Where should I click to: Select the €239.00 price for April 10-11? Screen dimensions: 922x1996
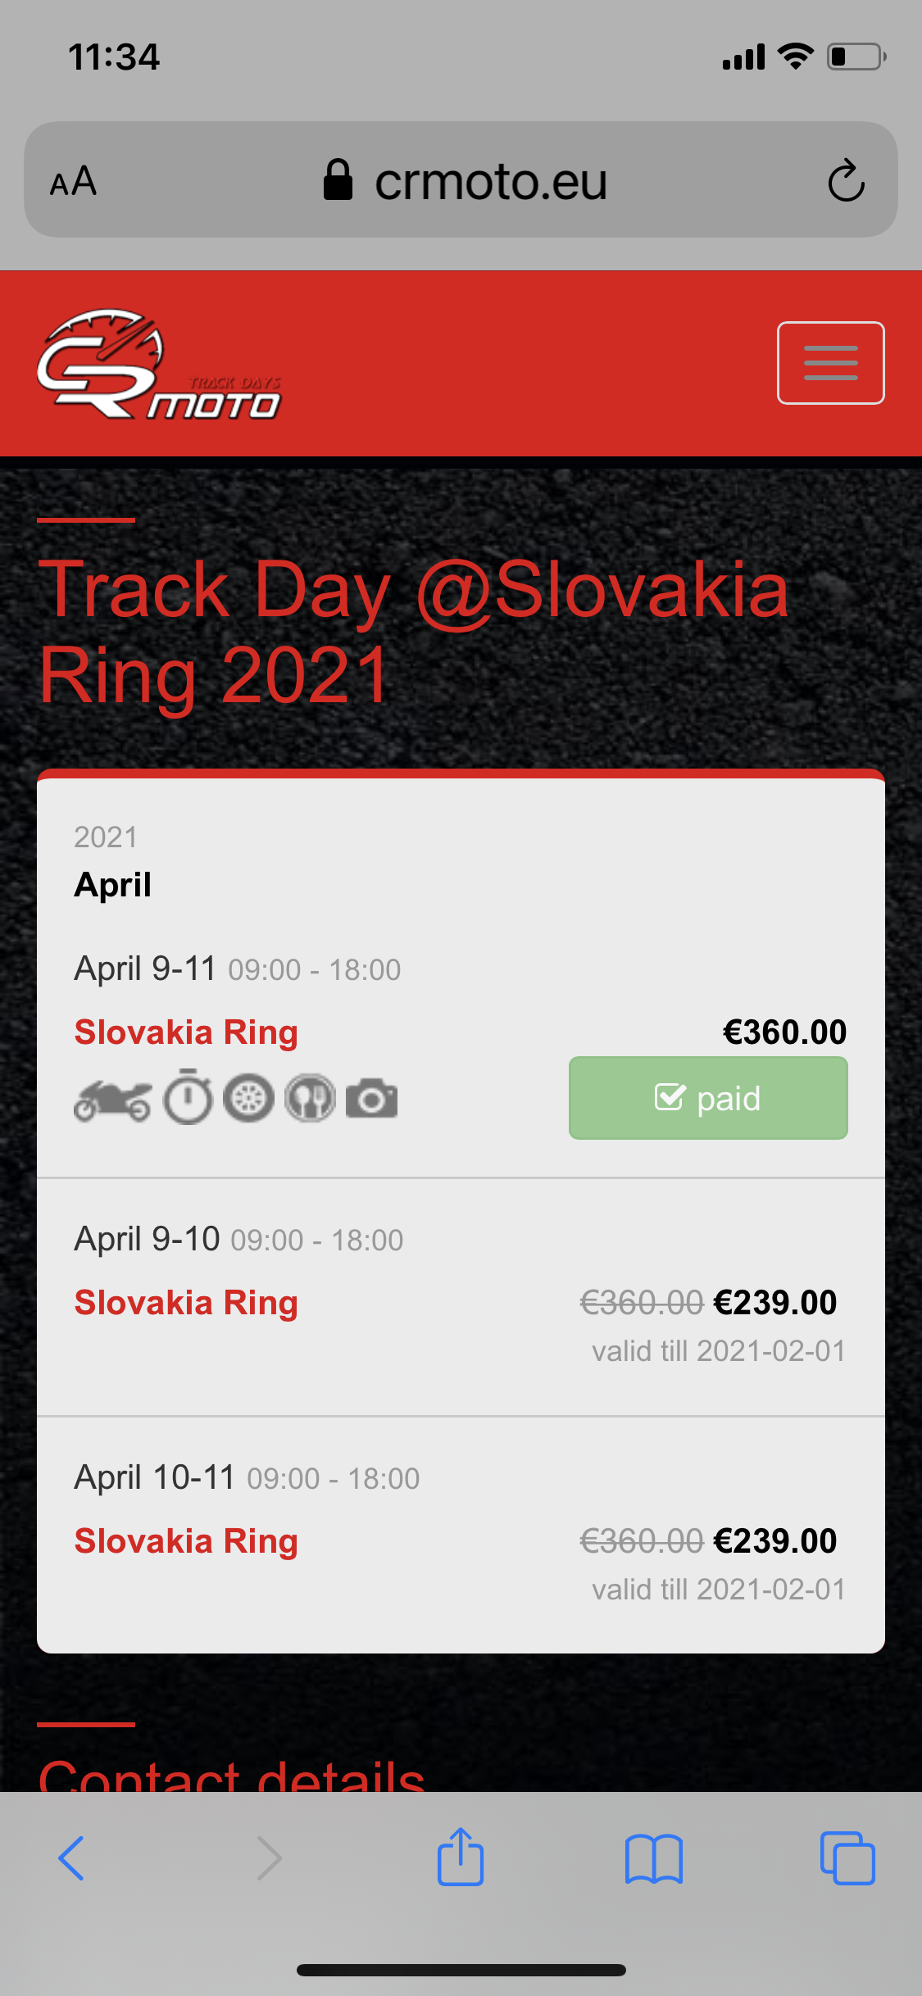pyautogui.click(x=774, y=1541)
